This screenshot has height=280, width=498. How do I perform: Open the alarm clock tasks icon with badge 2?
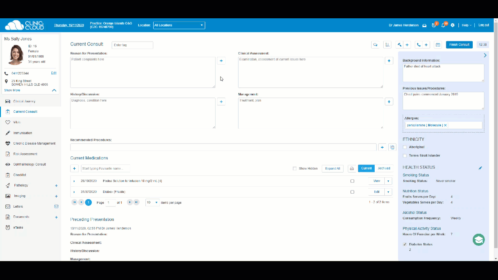point(434,25)
